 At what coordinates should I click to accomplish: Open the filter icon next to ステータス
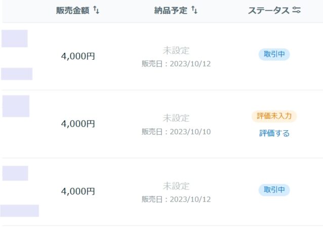point(297,11)
